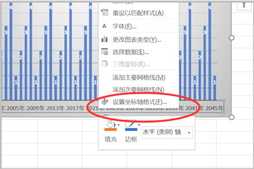The height and width of the screenshot is (169, 254).
Task: Click the orange fill color bar
Action: tap(110, 130)
